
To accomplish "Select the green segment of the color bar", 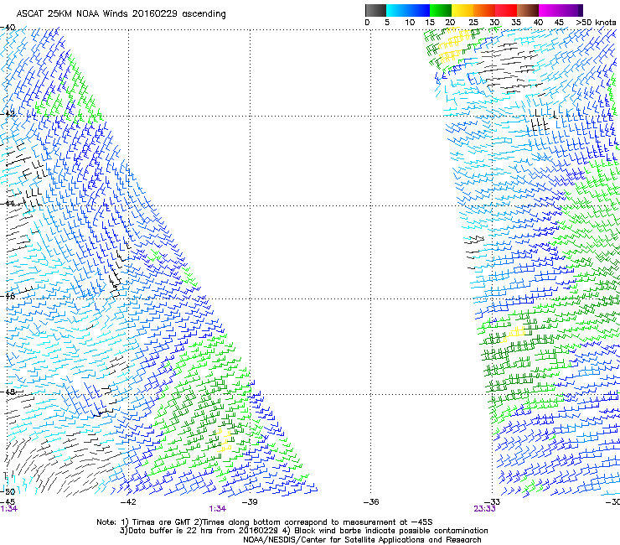I will click(441, 10).
